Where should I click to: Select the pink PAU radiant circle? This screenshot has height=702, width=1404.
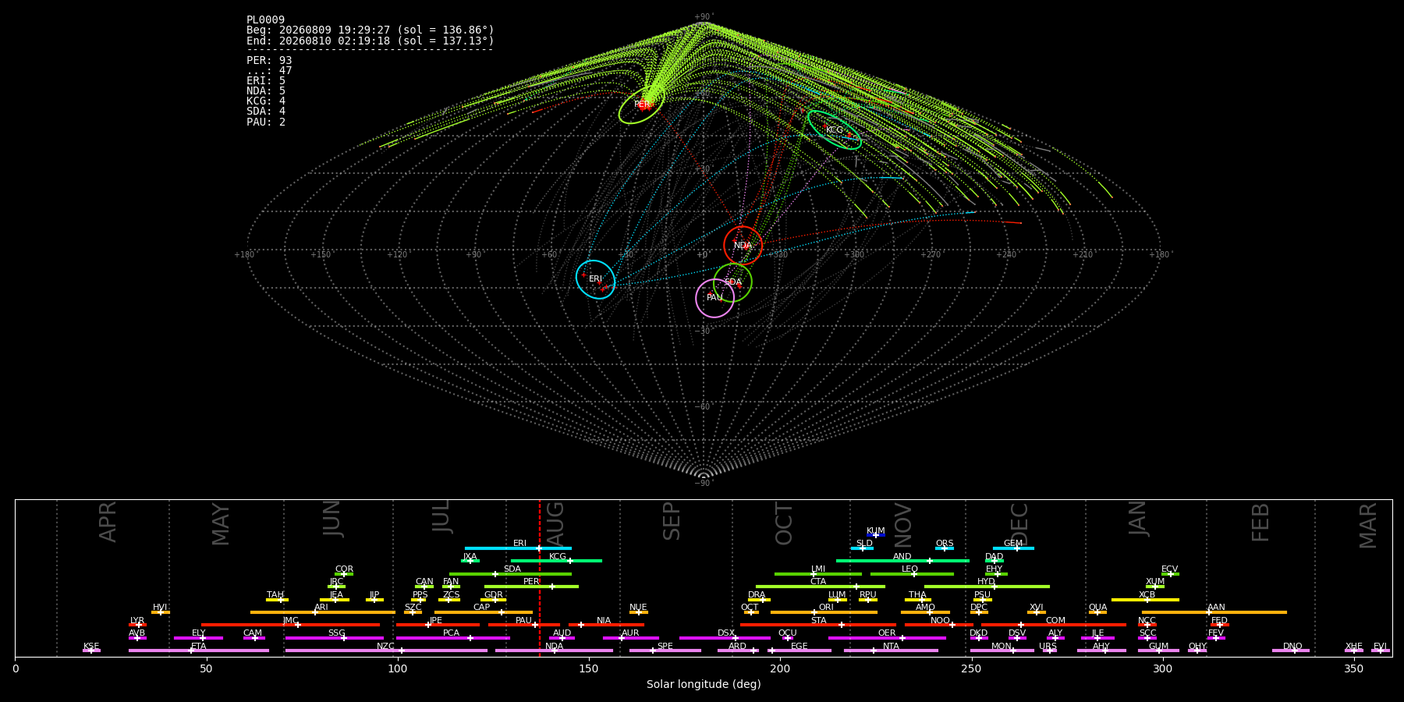tap(714, 298)
